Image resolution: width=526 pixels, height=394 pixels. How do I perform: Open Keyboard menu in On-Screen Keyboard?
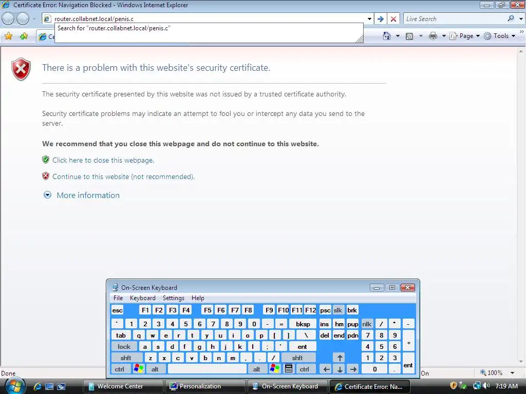point(143,298)
